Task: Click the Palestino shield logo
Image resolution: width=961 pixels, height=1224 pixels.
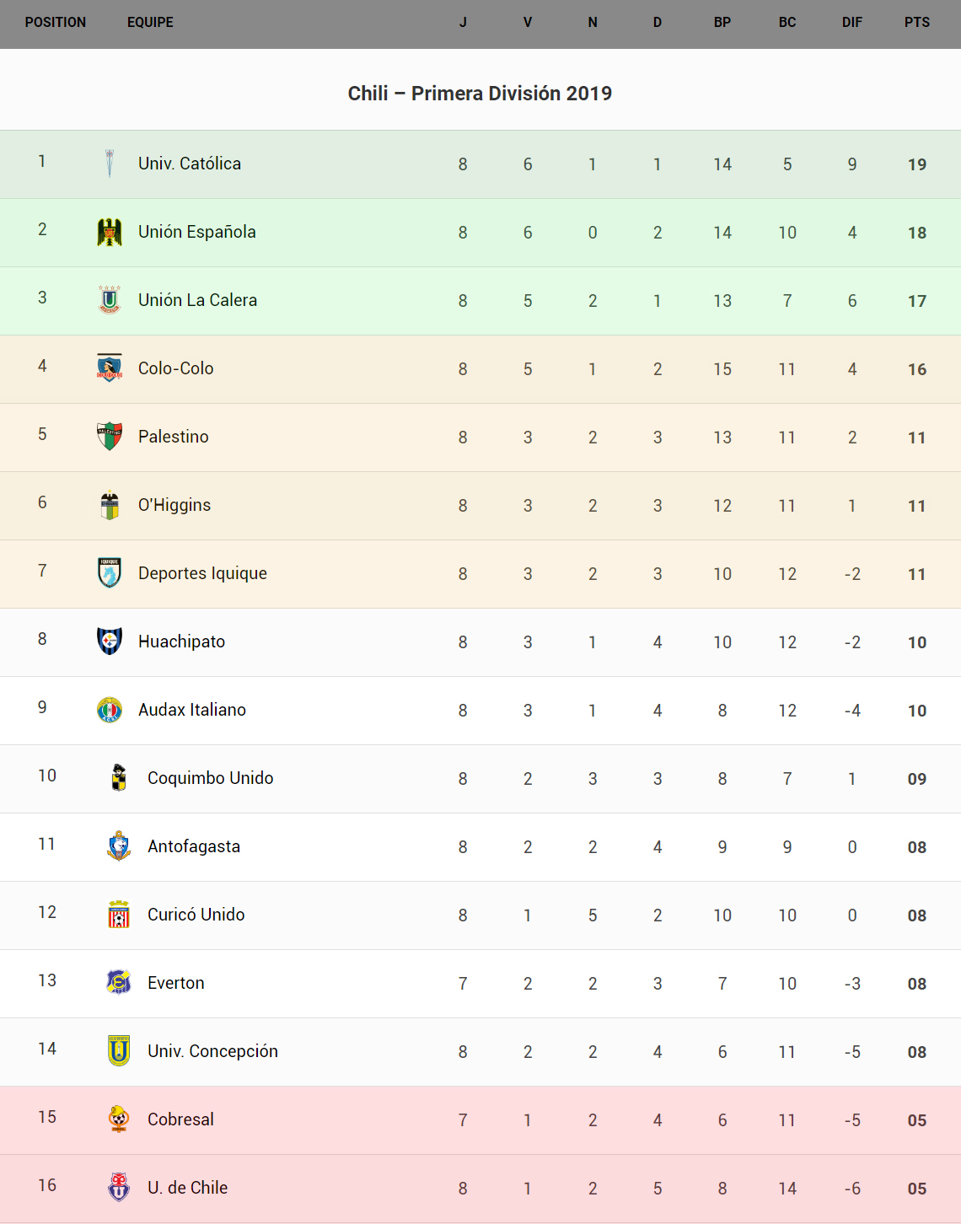Action: 110,437
